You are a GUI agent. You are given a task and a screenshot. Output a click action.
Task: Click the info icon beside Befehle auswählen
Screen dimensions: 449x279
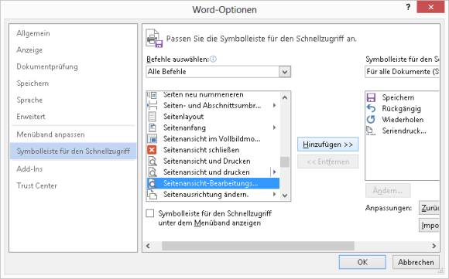pyautogui.click(x=214, y=59)
